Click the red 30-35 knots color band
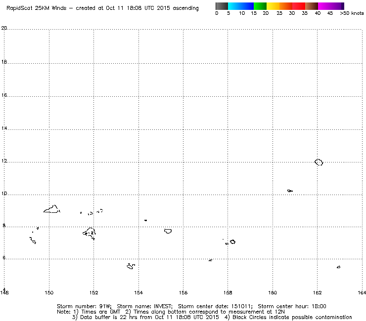The height and width of the screenshot is (321, 366). (299, 6)
